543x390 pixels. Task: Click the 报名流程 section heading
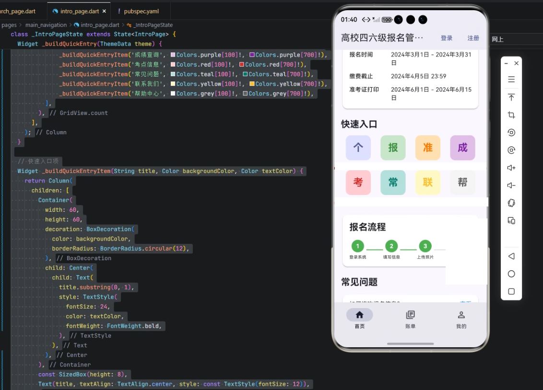point(367,227)
